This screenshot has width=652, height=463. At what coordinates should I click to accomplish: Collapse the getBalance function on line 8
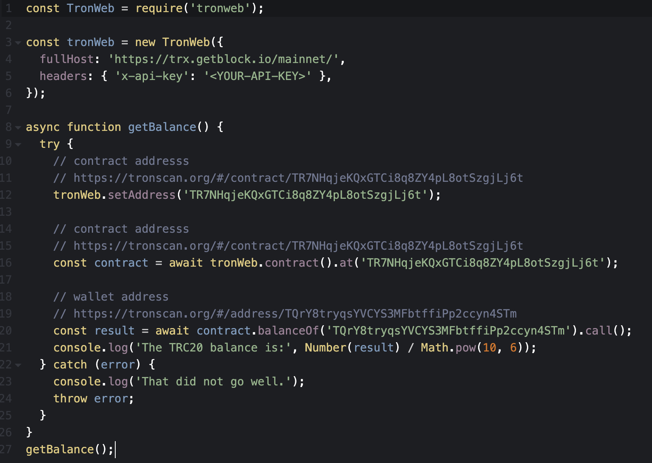pyautogui.click(x=18, y=127)
